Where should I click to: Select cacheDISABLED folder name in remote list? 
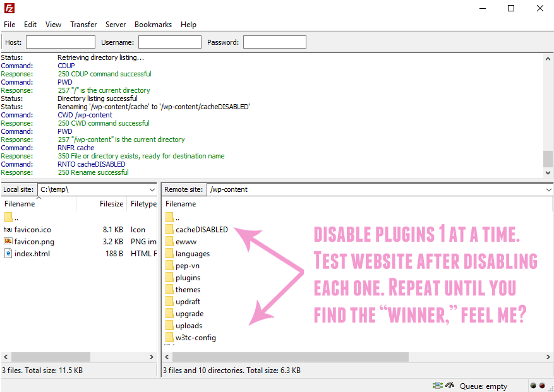[x=202, y=230]
